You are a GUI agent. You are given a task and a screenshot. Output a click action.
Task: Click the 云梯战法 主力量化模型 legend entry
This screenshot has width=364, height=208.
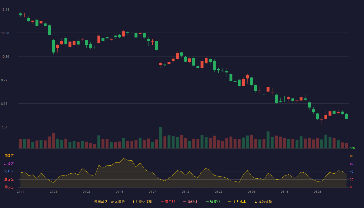pyautogui.click(x=123, y=202)
